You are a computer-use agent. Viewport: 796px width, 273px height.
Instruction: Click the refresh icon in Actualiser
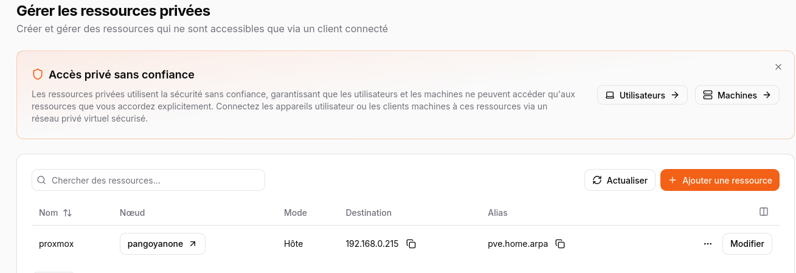(x=597, y=181)
